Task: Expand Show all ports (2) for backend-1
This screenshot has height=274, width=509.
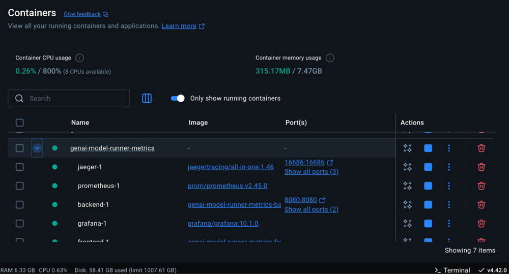Action: coord(311,209)
